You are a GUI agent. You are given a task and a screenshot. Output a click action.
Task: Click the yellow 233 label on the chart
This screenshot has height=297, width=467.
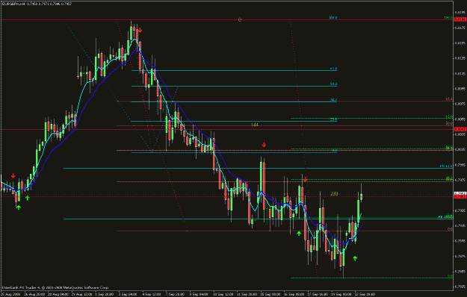tap(334, 194)
